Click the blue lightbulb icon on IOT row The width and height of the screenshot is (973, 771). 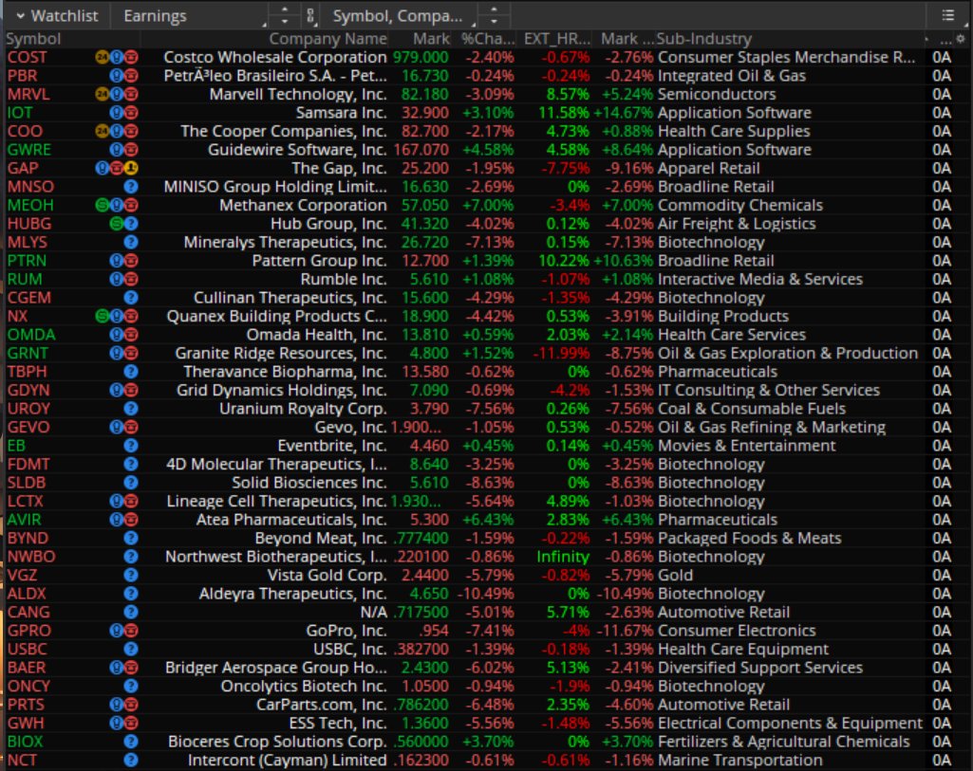point(116,113)
